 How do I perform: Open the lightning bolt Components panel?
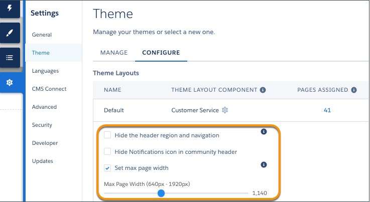(x=10, y=8)
